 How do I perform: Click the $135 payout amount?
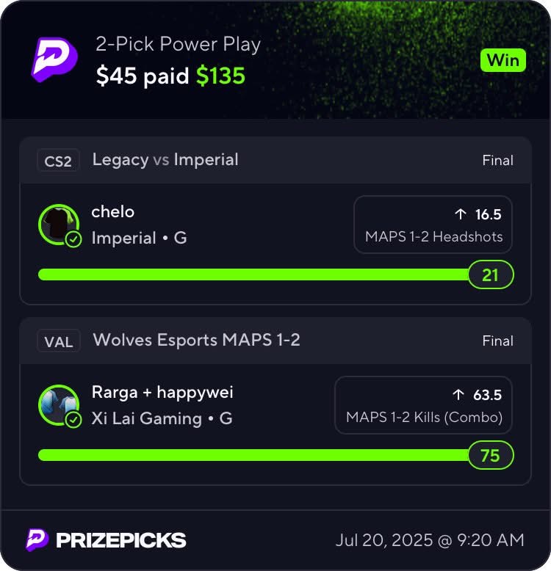click(221, 76)
